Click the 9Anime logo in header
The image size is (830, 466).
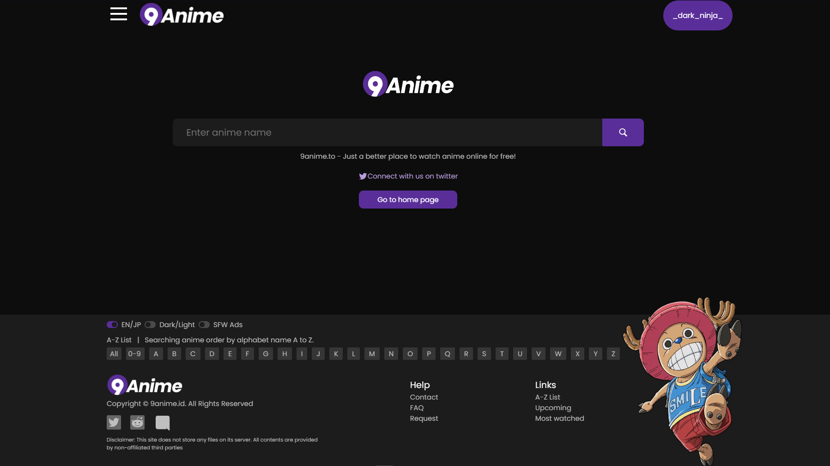tap(182, 15)
